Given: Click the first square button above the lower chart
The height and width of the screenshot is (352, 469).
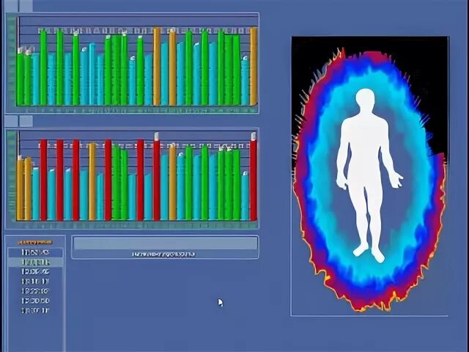Looking at the screenshot, I should point(11,121).
